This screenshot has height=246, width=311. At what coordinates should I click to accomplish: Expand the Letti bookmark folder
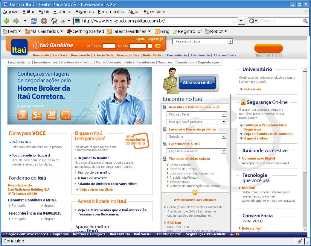pyautogui.click(x=12, y=31)
